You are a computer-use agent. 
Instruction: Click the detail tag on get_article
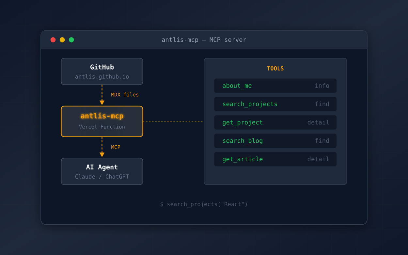(x=318, y=159)
